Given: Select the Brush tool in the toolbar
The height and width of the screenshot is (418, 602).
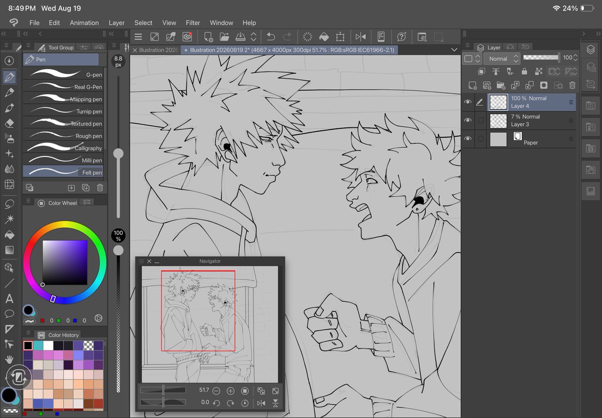Looking at the screenshot, I should (x=9, y=108).
